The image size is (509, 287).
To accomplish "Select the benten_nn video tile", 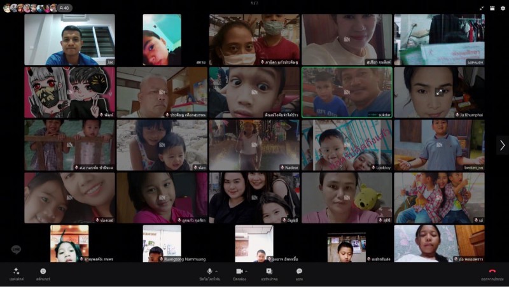I will 438,145.
